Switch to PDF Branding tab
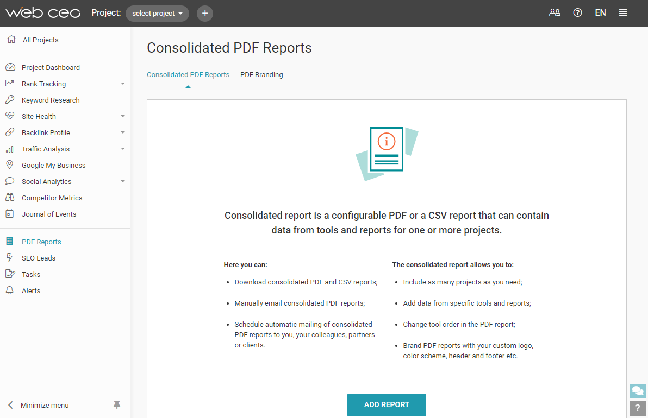The image size is (648, 418). pos(261,75)
